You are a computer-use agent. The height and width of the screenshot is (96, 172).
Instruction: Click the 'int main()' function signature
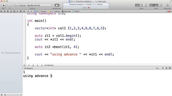(37, 21)
